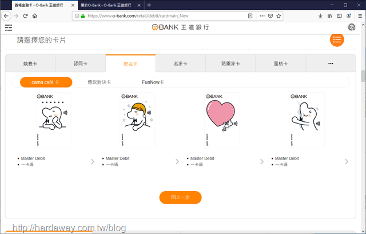This screenshot has width=366, height=234.
Task: Select the 貼圖家卡 tab
Action: 230,64
